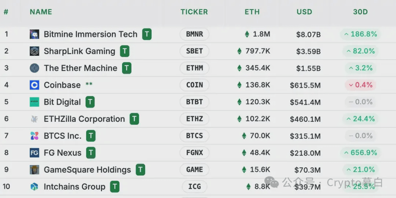Sort by the 30D column header
This screenshot has height=198, width=396.
pos(360,12)
